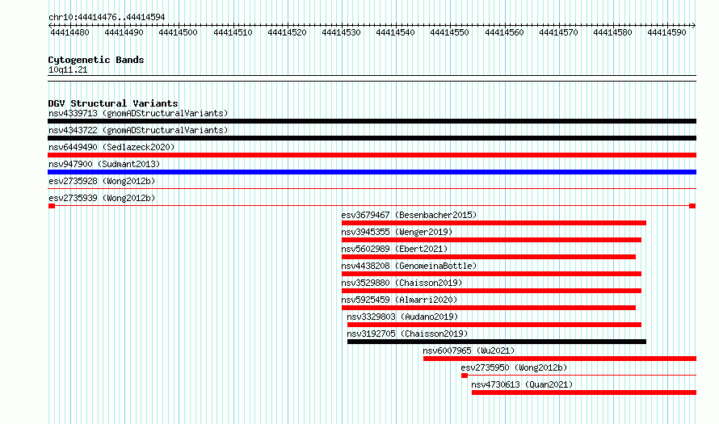Click the nsv4343722 gnomADStructuralVariants label
The width and height of the screenshot is (719, 424).
pos(138,130)
